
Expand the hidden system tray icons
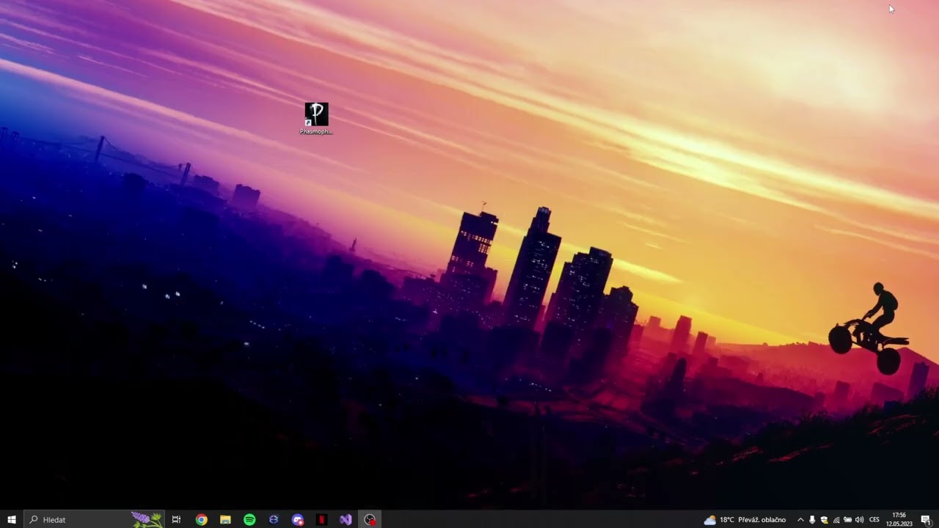coord(800,519)
